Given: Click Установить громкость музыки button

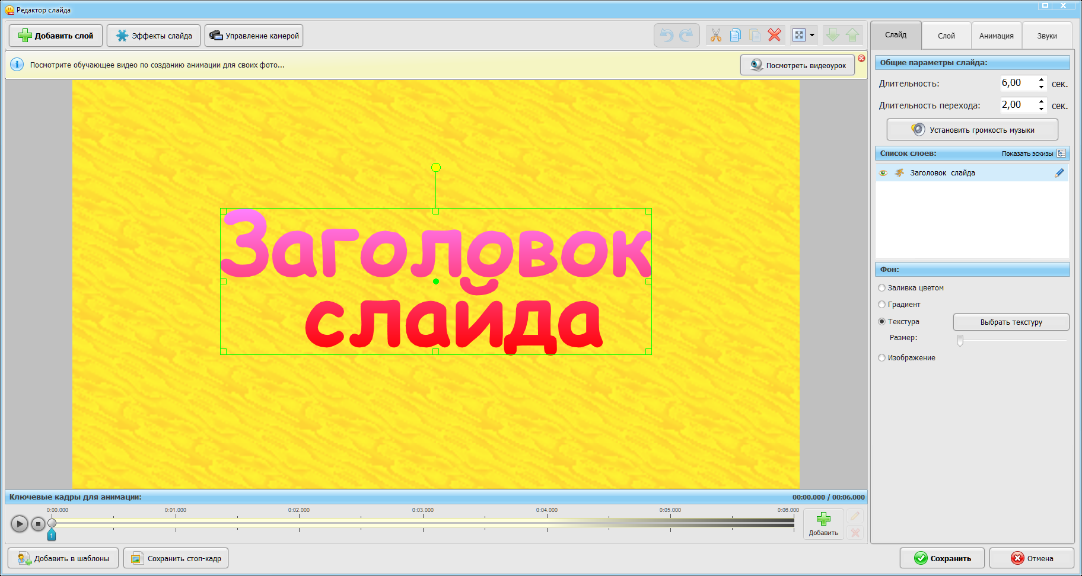Looking at the screenshot, I should pyautogui.click(x=972, y=130).
